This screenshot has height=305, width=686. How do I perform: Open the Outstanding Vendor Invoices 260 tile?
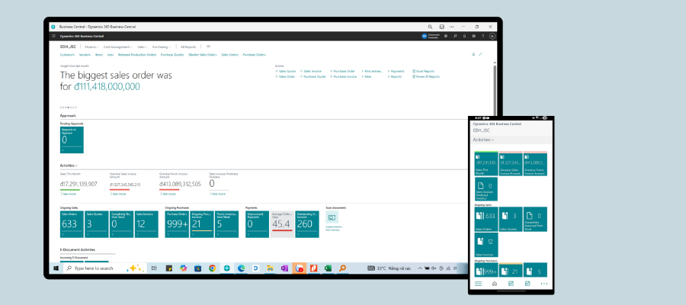[x=307, y=224]
